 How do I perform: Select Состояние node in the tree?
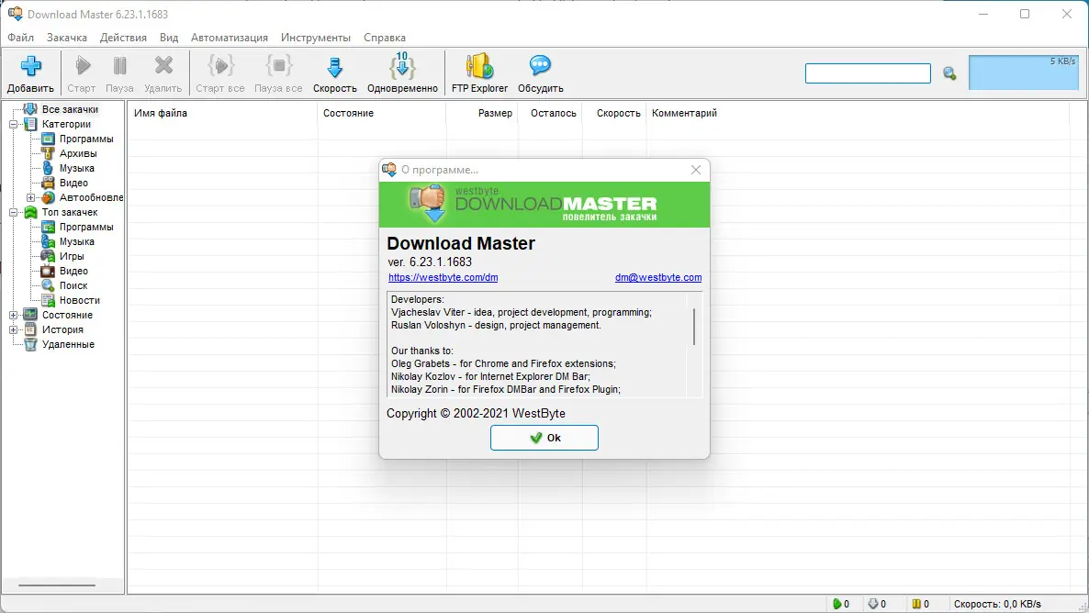67,315
